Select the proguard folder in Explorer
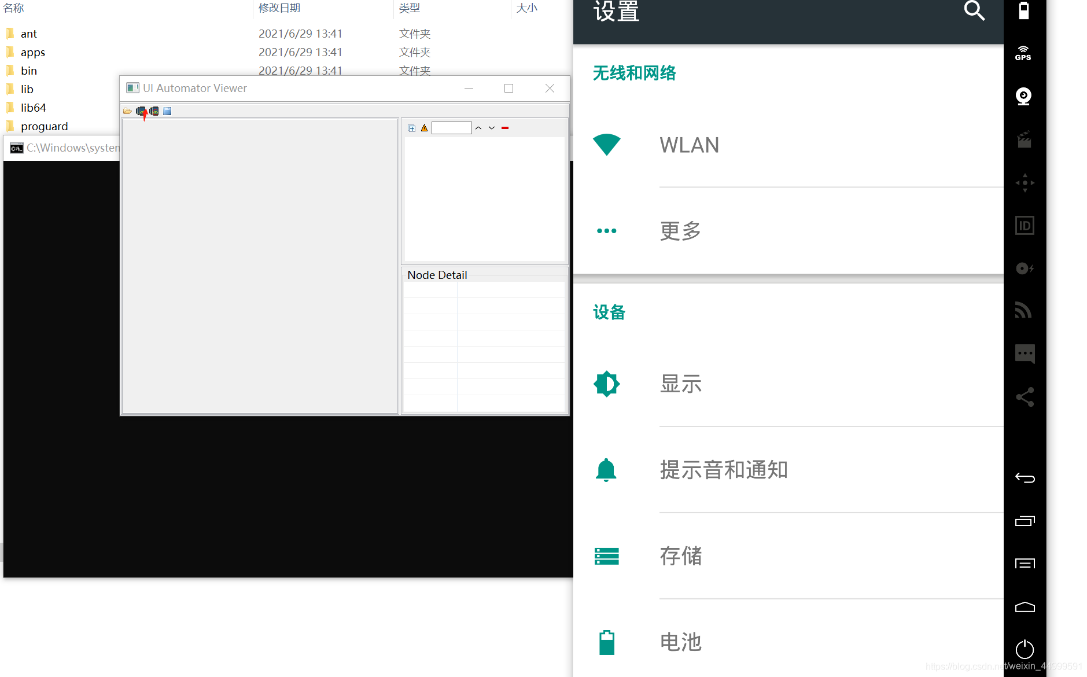1087x677 pixels. (44, 126)
